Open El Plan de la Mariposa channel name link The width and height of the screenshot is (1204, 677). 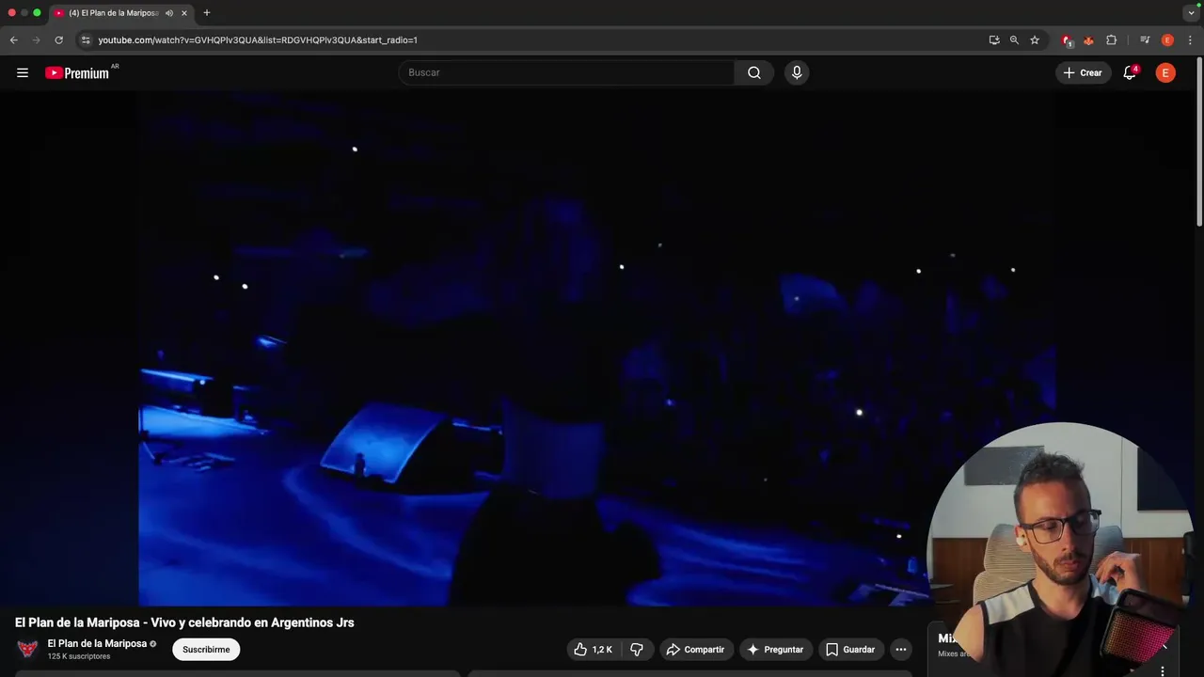tap(97, 643)
